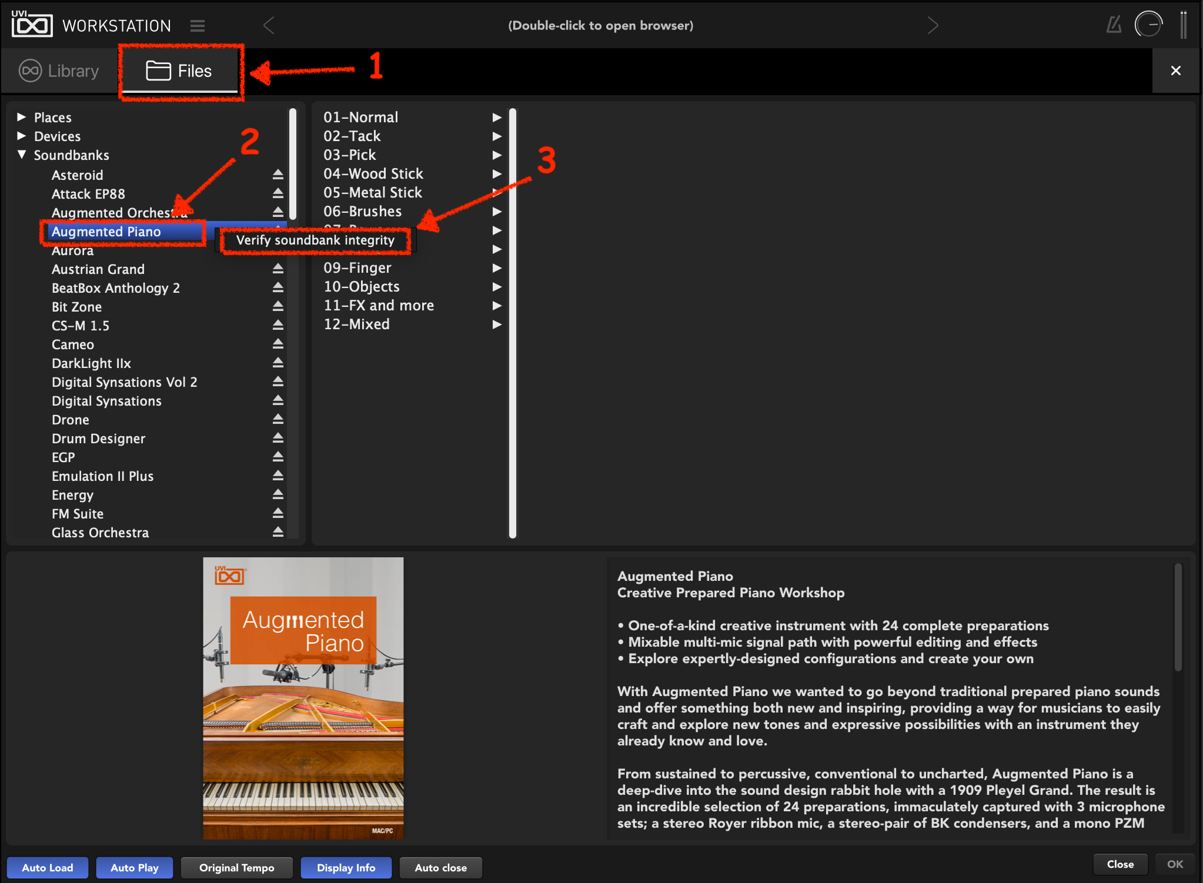The height and width of the screenshot is (883, 1203).
Task: Expand the Devices tree node
Action: pos(22,136)
